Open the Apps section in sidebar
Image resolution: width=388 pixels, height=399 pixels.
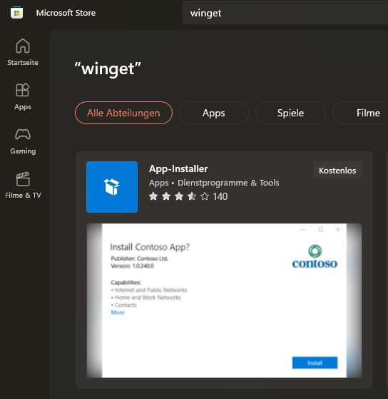[x=23, y=96]
